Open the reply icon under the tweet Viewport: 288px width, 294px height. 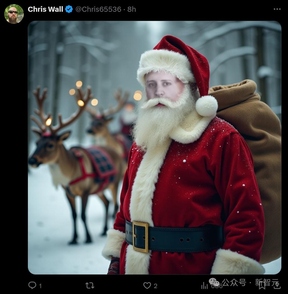click(32, 285)
